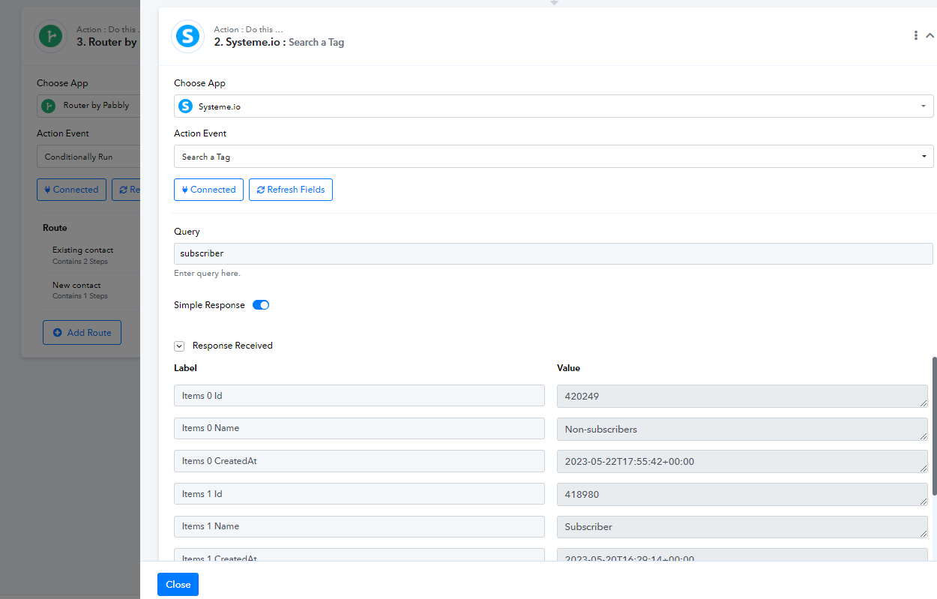The height and width of the screenshot is (599, 937).
Task: Click the Systeme.io logo in step header
Action: coord(187,36)
